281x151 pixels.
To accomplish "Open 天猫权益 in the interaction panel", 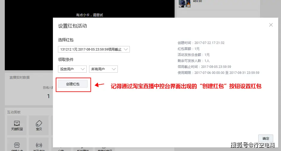I will point(17,125).
